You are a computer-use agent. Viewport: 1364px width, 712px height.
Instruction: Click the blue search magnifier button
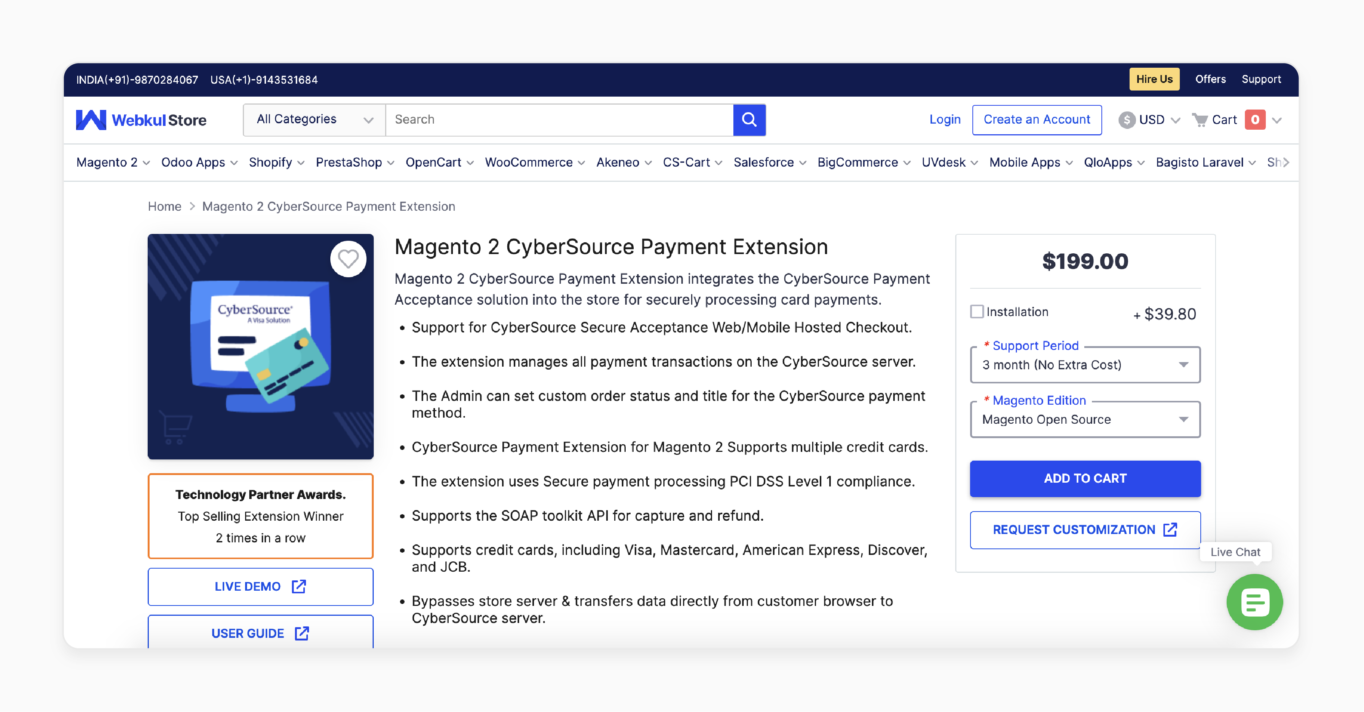(749, 119)
